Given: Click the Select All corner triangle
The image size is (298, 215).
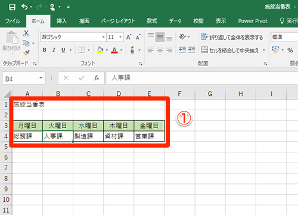Looking at the screenshot, I should click(7, 94).
